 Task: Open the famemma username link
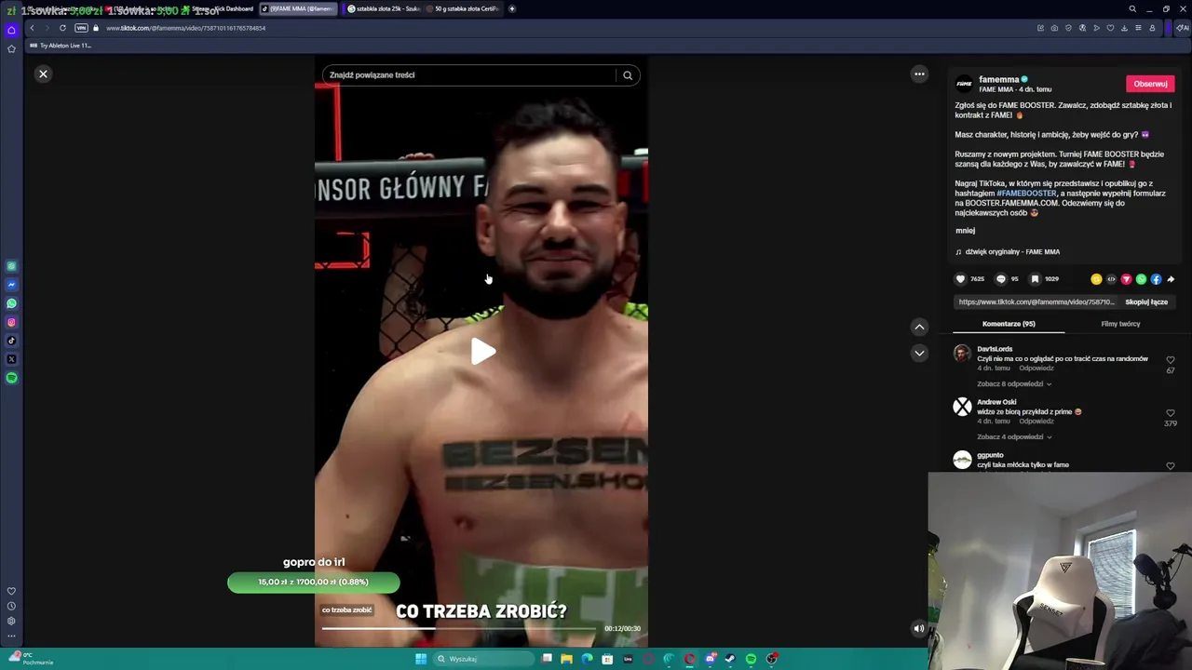tap(999, 79)
